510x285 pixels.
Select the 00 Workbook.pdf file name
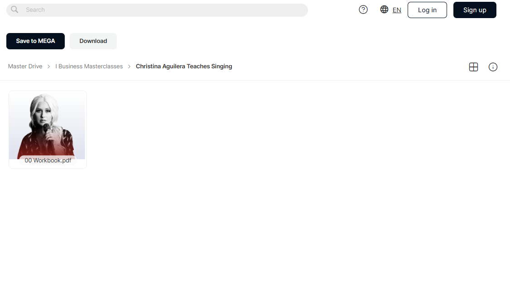point(48,161)
